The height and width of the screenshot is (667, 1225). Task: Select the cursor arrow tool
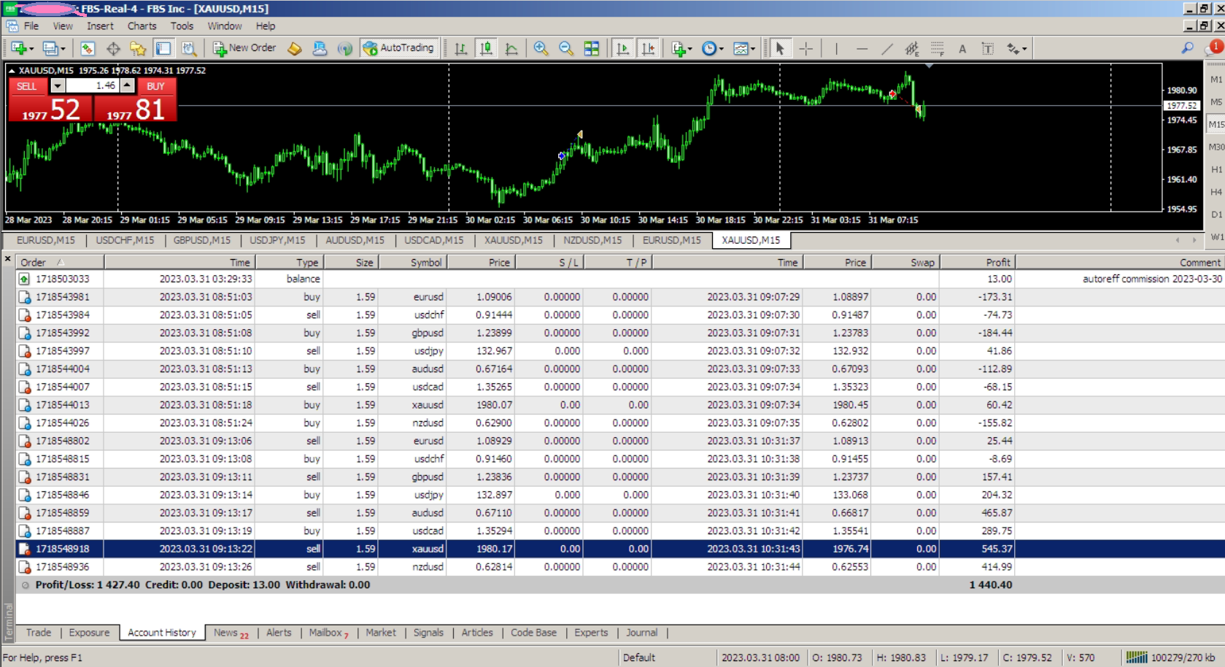(780, 48)
